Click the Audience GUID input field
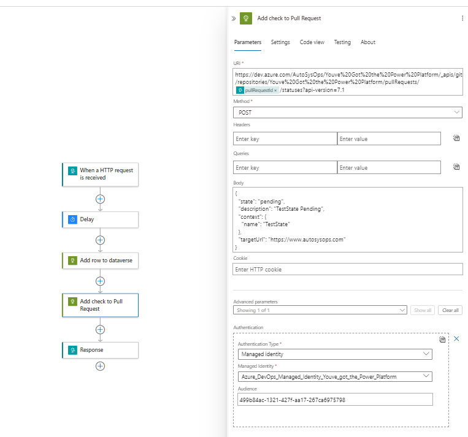This screenshot has width=468, height=437. [335, 400]
